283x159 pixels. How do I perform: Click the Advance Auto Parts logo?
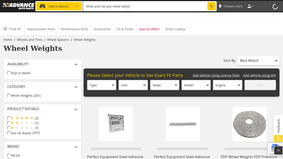[x=18, y=6]
